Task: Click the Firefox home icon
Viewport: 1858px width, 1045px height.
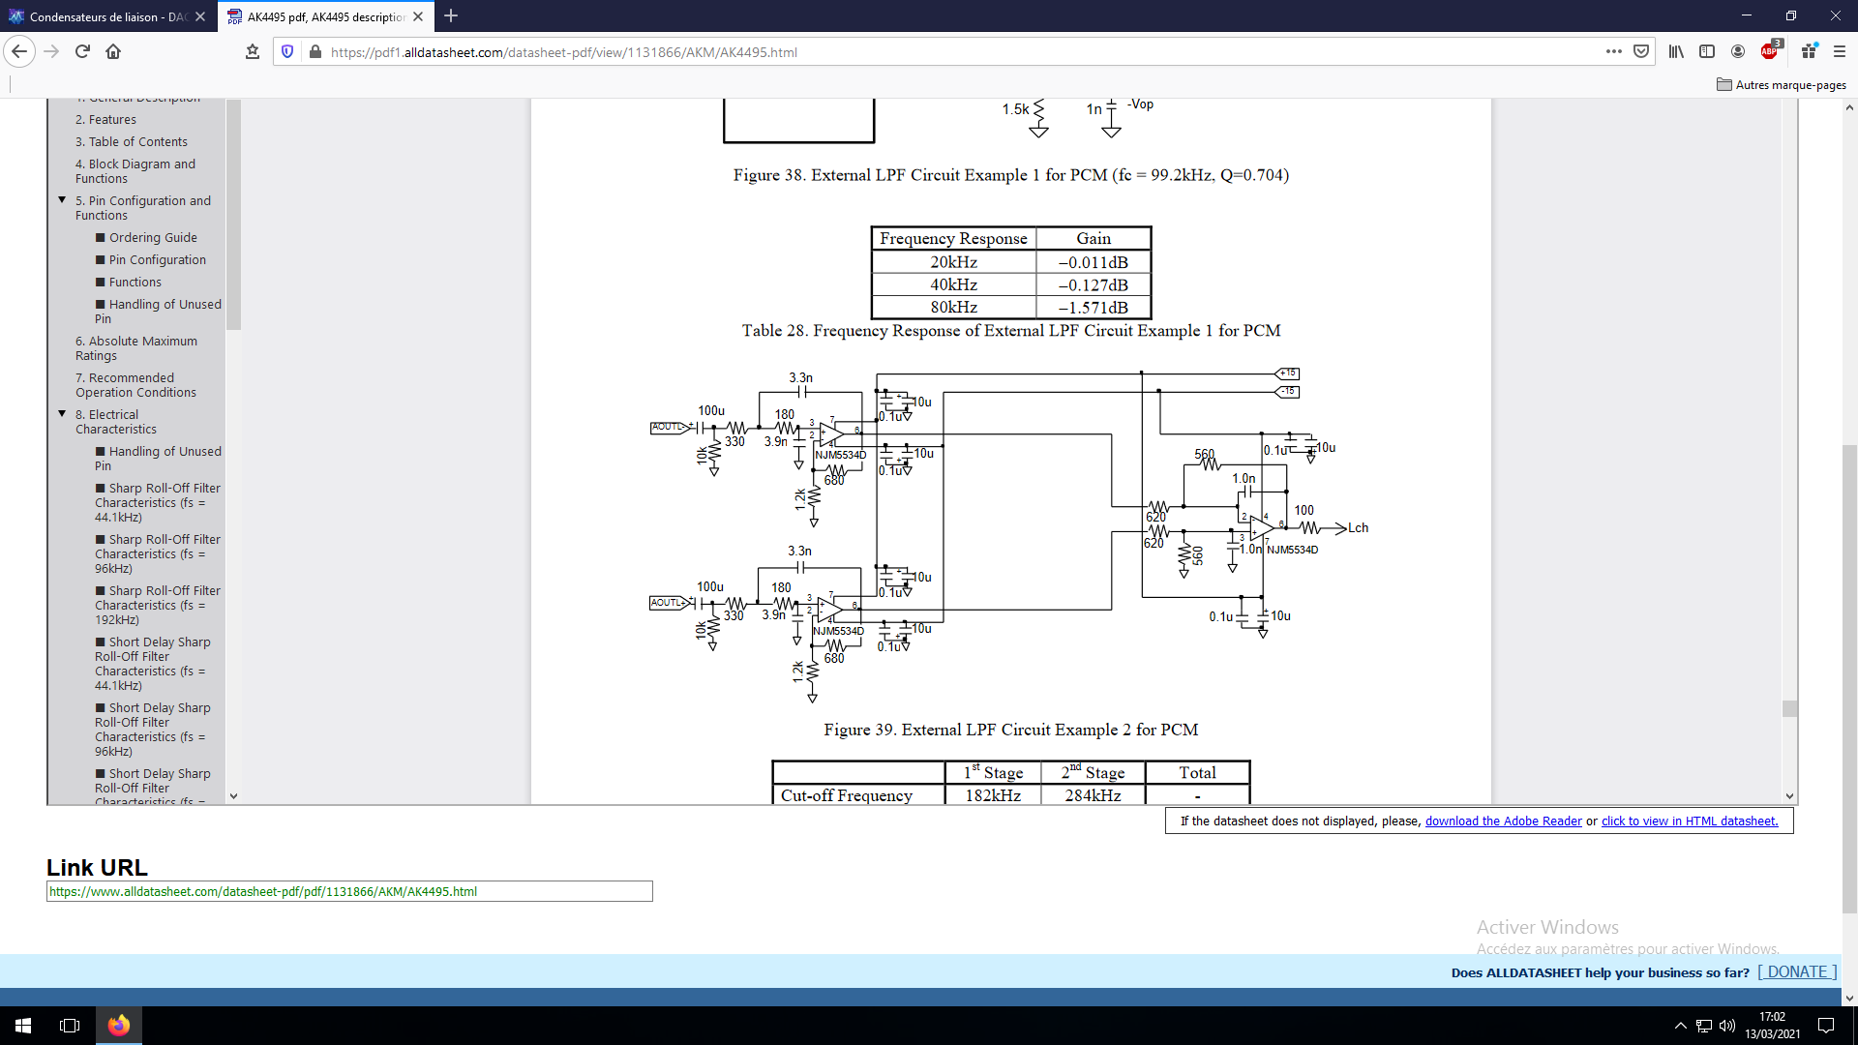Action: click(113, 52)
